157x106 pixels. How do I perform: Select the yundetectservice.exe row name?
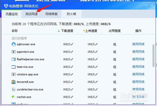(x=30, y=89)
